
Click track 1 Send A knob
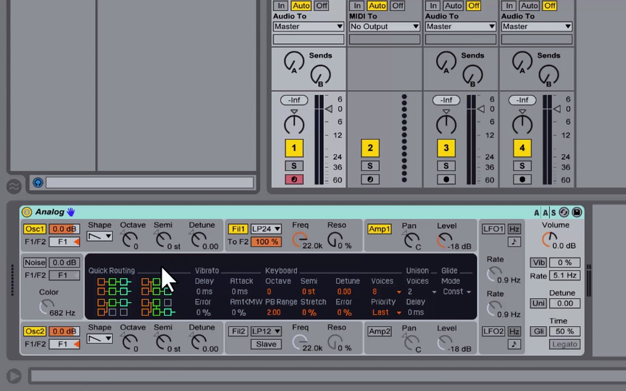click(x=294, y=62)
